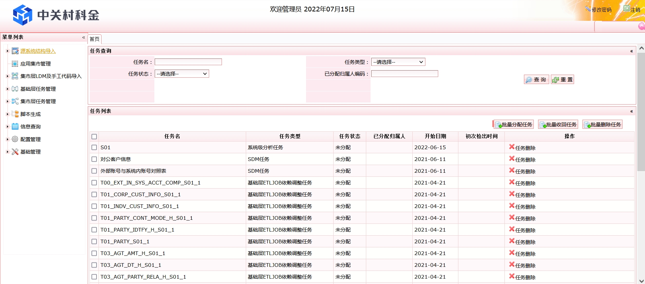Viewport: 645px width, 284px height.
Task: Click red X delete icon for 对公客户信息 row
Action: click(512, 159)
